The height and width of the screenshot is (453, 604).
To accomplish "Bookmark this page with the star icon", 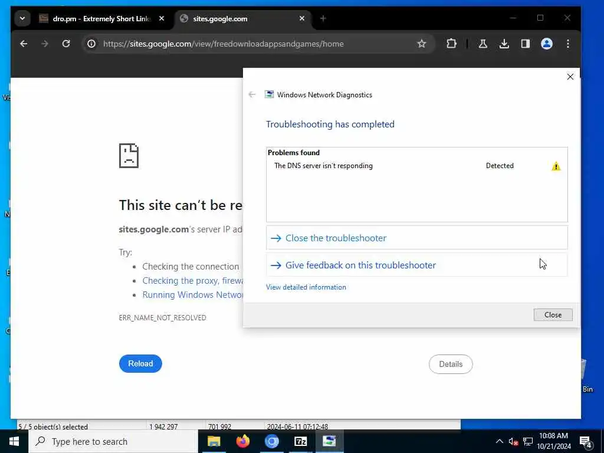I will (x=422, y=44).
